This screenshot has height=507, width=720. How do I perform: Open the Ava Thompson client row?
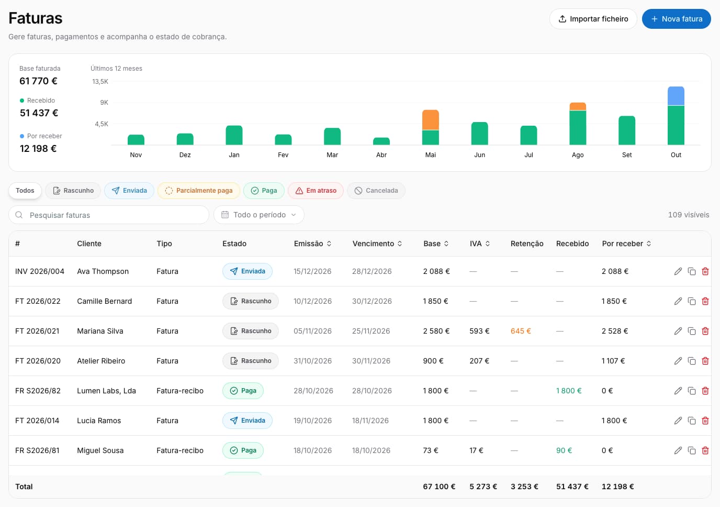[x=360, y=271]
